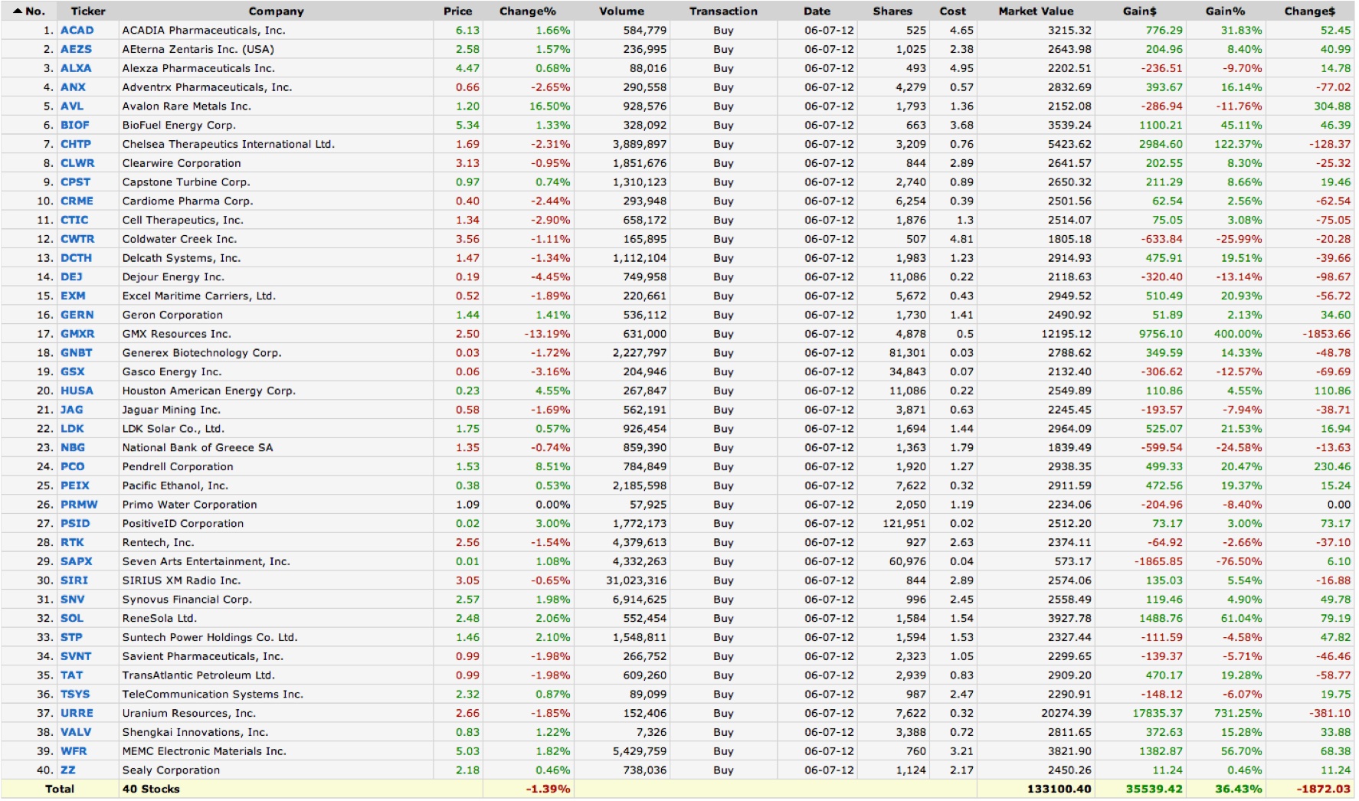Open the CPST ticker link

point(75,182)
